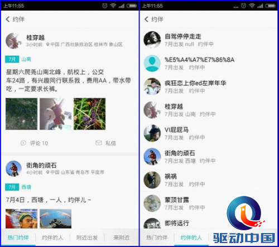Viewport: 279px width, 247px height.
Task: Open 桂穿越's avatar in the left post
Action: coord(13,41)
